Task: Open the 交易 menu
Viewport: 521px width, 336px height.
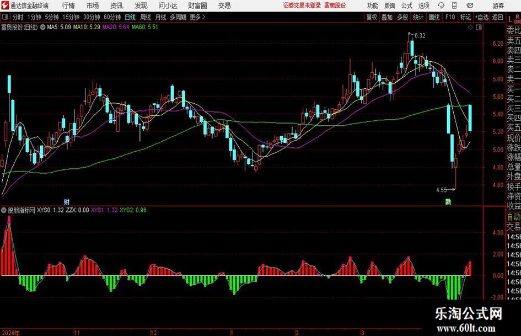Action: click(224, 6)
